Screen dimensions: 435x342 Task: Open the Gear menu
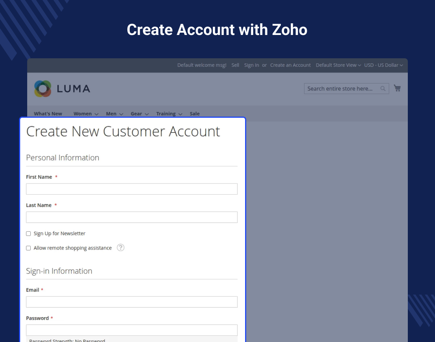click(x=139, y=113)
